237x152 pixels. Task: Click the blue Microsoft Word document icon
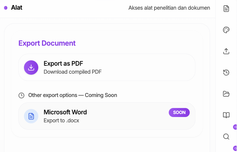pos(31,116)
